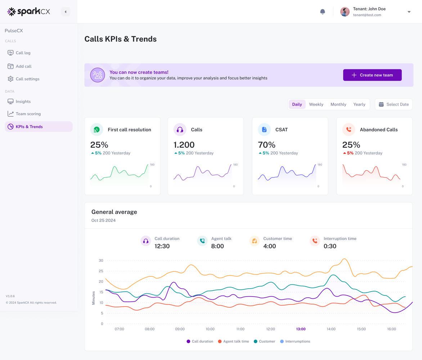Open the tenant account dropdown arrow

coord(409,12)
